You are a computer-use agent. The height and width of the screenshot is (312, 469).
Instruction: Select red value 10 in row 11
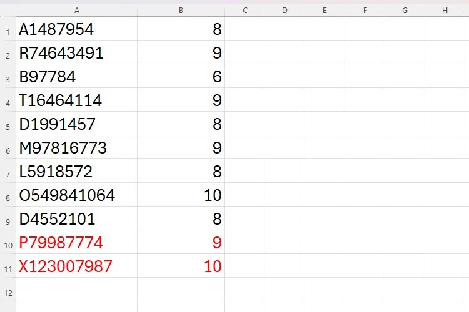181,266
